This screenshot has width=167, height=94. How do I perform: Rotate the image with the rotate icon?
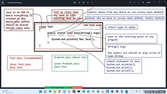click(x=79, y=3)
